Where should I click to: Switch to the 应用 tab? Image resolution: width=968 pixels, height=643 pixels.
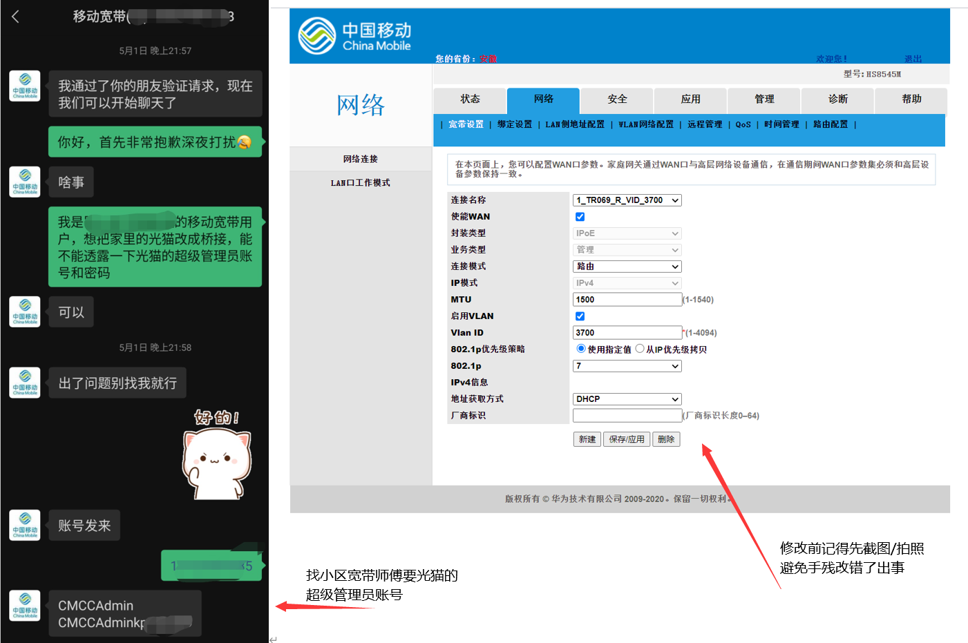coord(691,99)
